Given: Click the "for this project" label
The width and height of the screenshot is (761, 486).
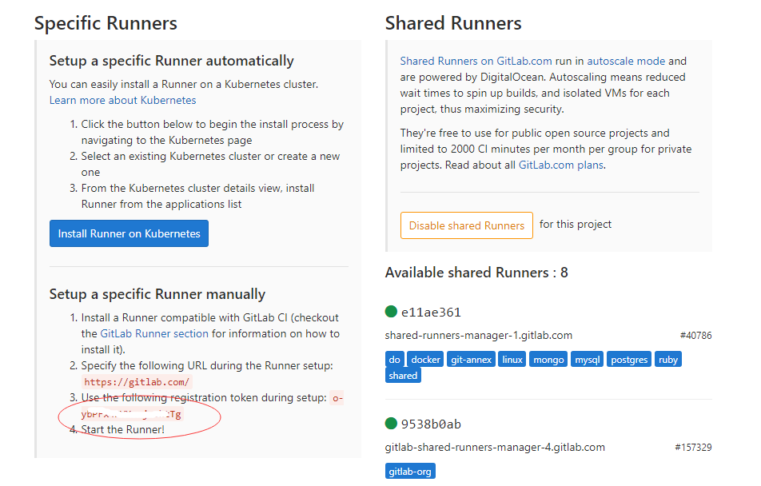Looking at the screenshot, I should tap(576, 224).
